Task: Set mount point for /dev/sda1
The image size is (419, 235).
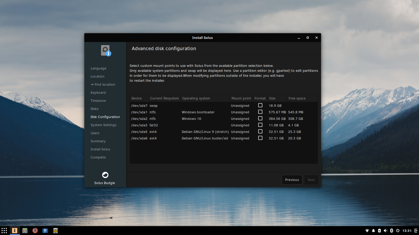Action: 240,112
